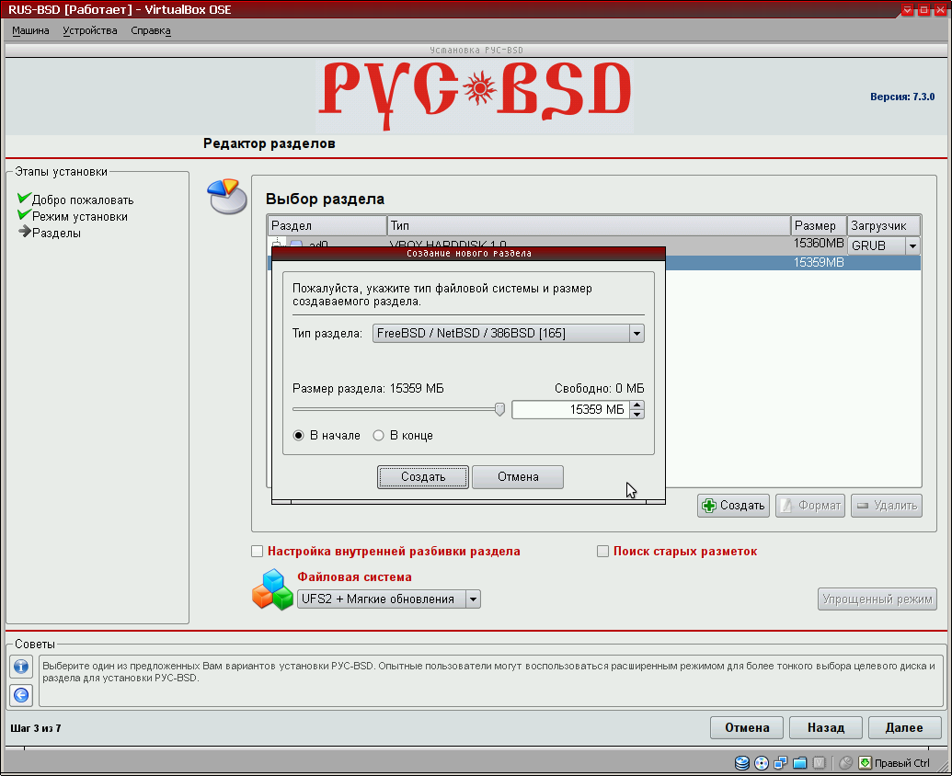
Task: Click the blue back-arrow icon in Советы
Action: point(21,695)
